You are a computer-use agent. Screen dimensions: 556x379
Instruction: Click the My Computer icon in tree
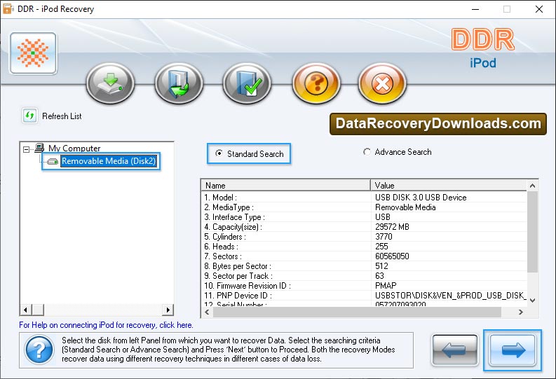click(x=39, y=147)
